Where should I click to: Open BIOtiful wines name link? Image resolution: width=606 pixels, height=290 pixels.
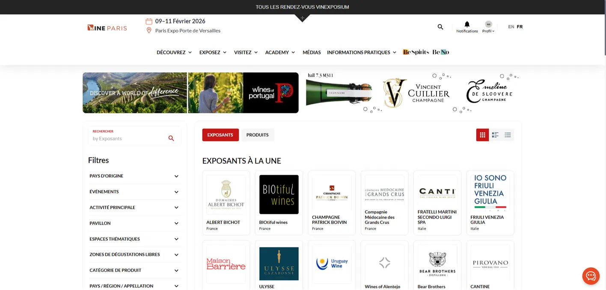pyautogui.click(x=273, y=222)
